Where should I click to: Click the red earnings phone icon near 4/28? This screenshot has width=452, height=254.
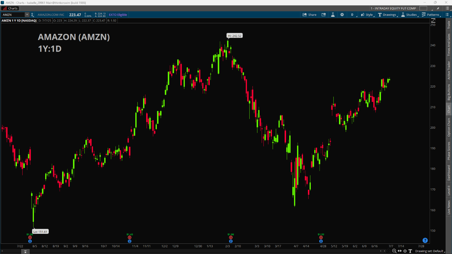pyautogui.click(x=321, y=237)
